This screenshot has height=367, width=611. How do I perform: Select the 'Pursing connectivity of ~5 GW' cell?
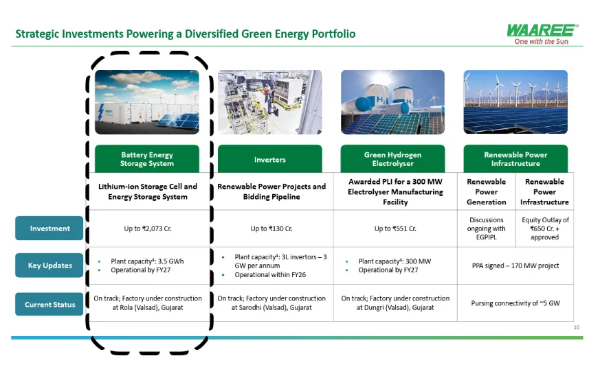pos(515,303)
